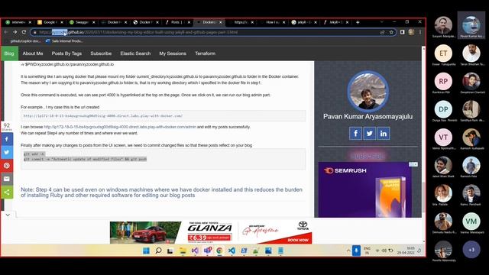Select the VM participant avatar

[471, 222]
